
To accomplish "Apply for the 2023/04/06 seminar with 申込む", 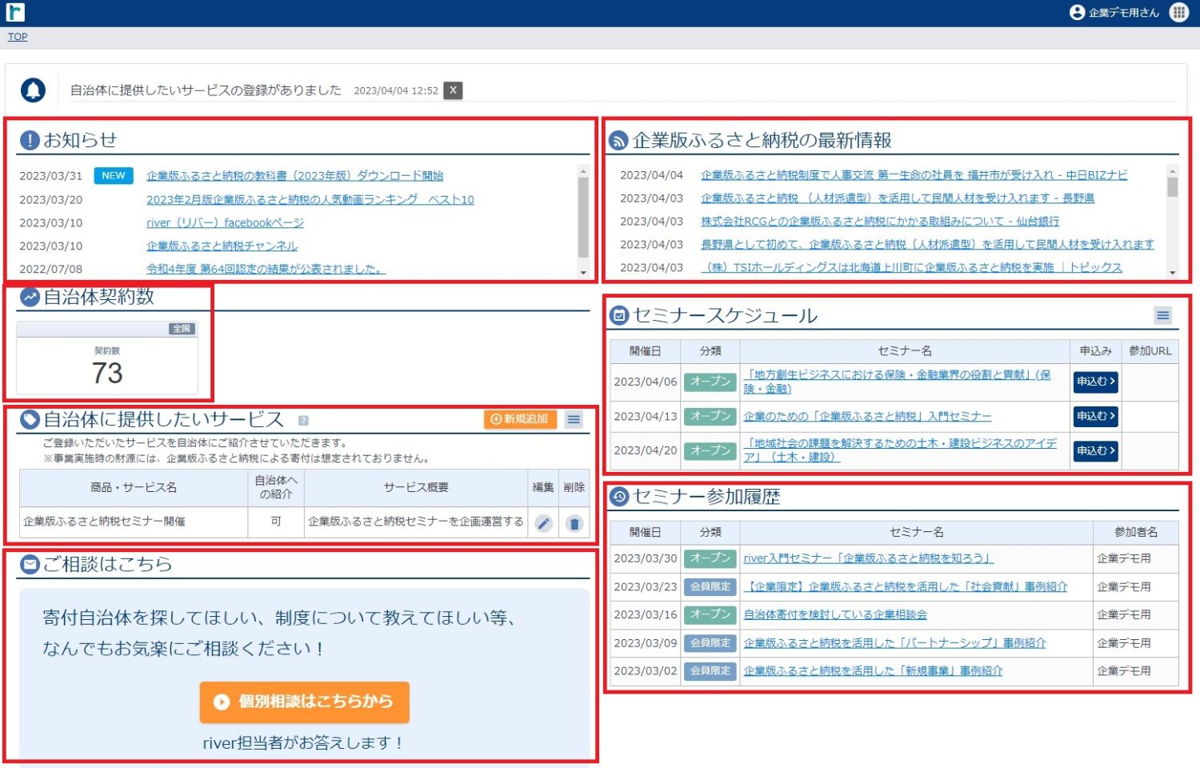I will (1095, 382).
